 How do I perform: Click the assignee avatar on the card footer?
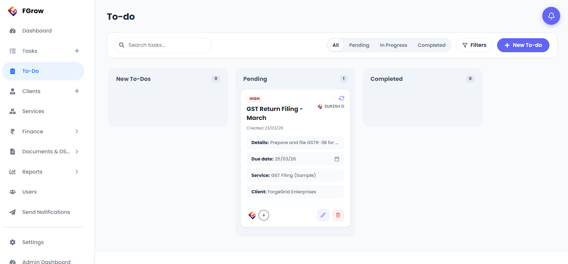pyautogui.click(x=252, y=215)
